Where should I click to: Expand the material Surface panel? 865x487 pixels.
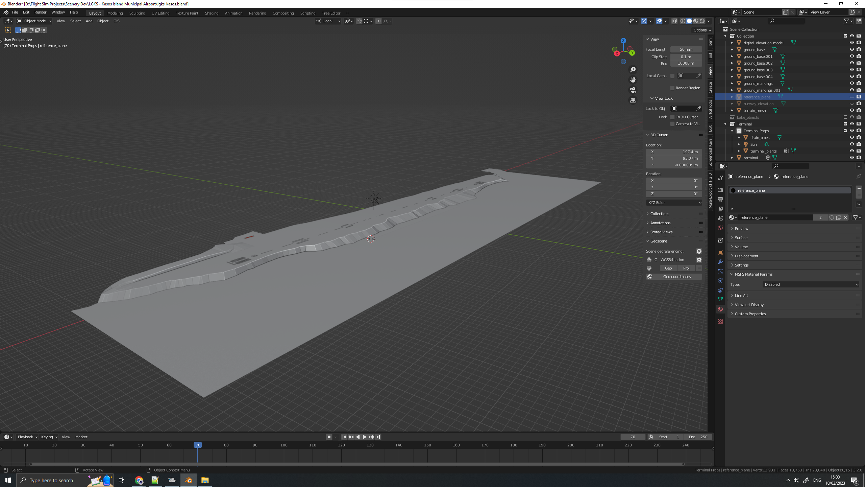click(x=741, y=238)
